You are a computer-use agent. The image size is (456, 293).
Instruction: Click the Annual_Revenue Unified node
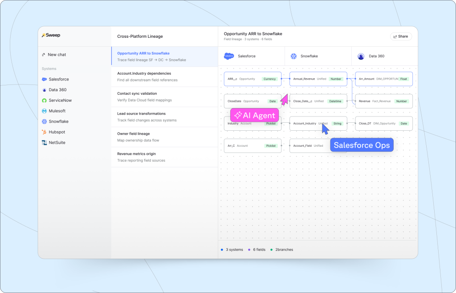click(318, 79)
